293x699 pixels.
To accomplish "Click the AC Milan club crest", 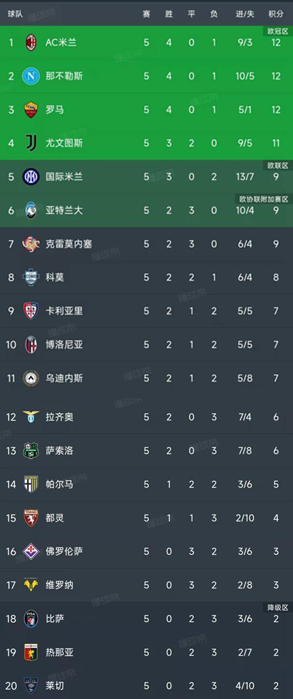I will [31, 42].
